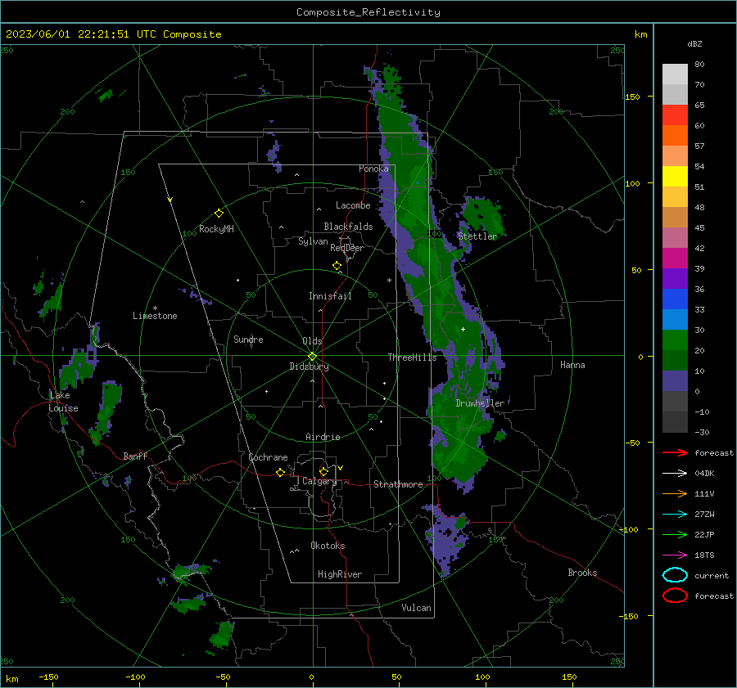Click the ThreeHills city label
The width and height of the screenshot is (737, 688).
[x=412, y=357]
